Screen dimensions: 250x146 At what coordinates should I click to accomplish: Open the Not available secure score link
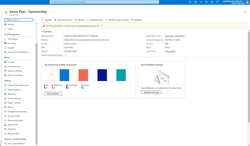point(170,51)
